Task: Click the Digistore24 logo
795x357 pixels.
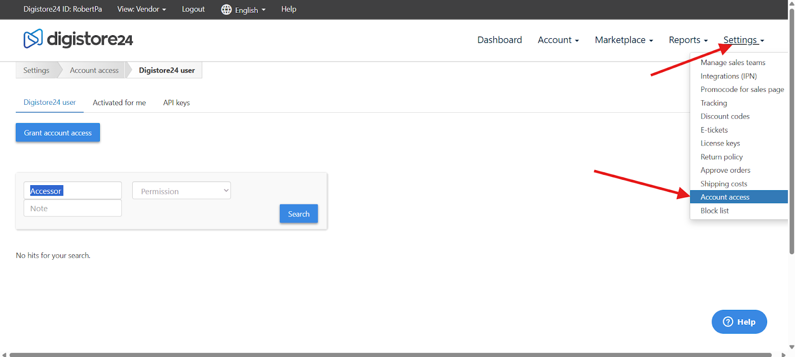Action: pos(78,39)
